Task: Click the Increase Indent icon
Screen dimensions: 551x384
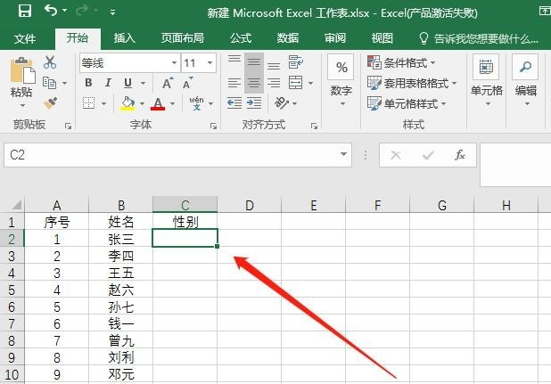Action: 254,103
